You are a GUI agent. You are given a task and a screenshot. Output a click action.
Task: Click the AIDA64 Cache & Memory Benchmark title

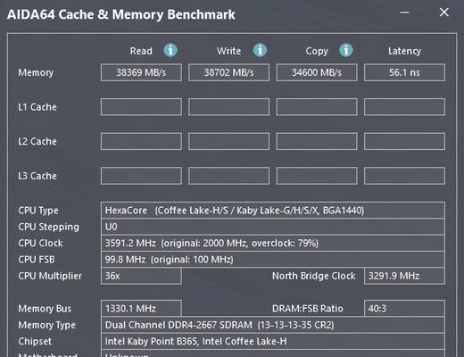point(121,14)
